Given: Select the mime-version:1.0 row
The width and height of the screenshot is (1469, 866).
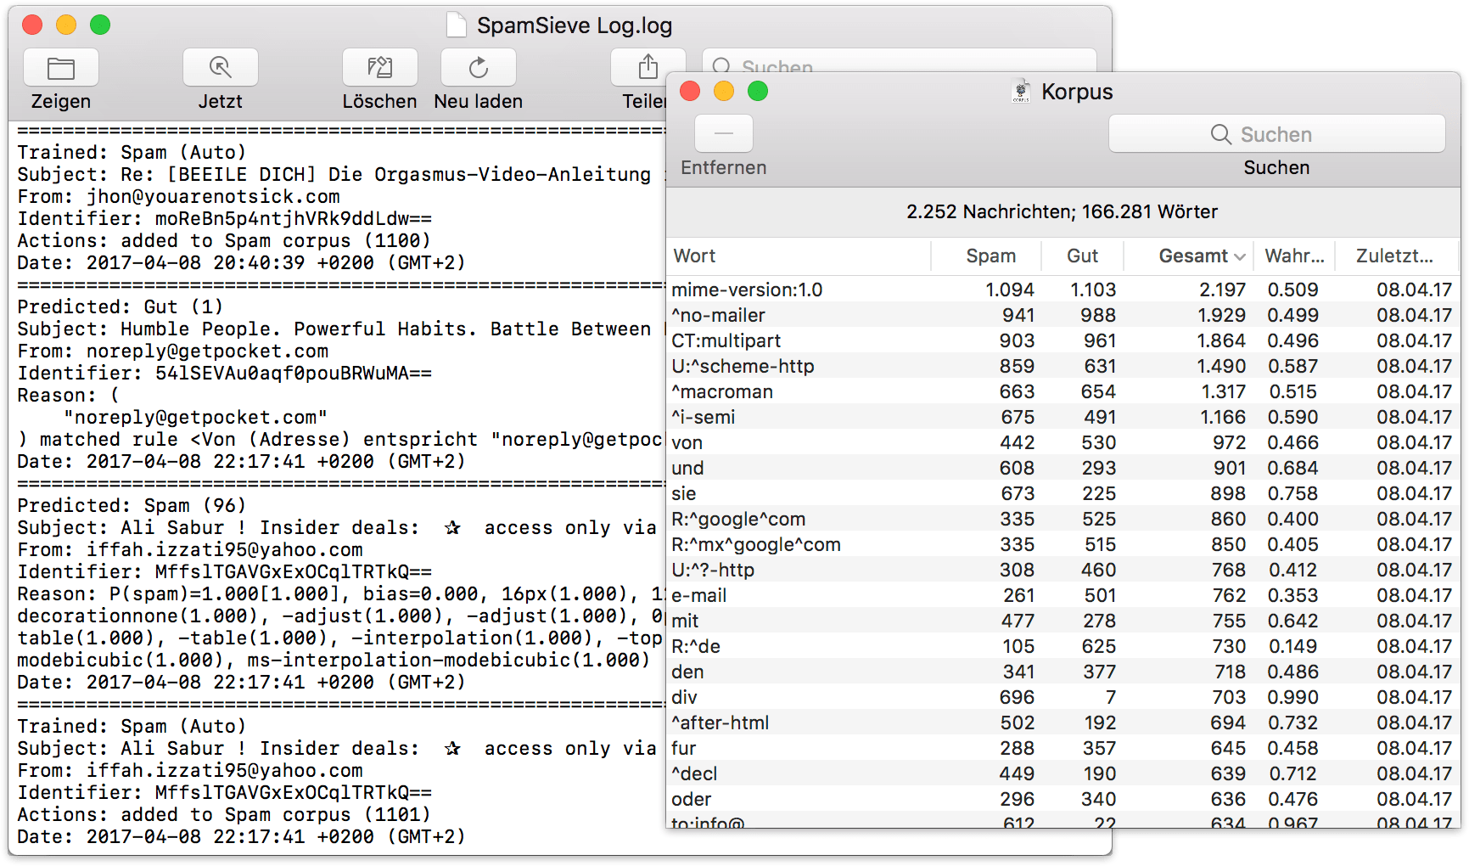Looking at the screenshot, I should pyautogui.click(x=1063, y=290).
